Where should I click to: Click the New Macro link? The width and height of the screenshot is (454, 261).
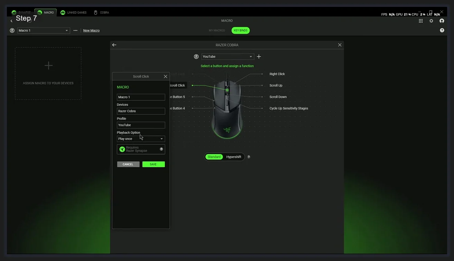point(91,30)
